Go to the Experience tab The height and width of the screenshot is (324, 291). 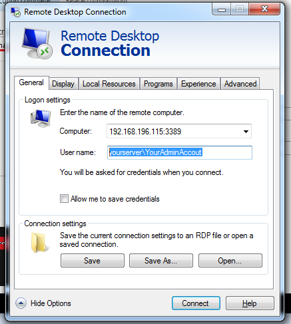point(198,84)
